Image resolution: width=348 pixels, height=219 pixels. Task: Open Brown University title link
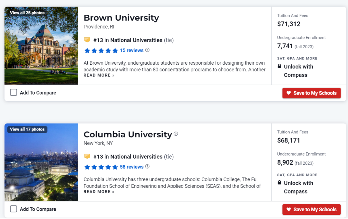coord(121,18)
